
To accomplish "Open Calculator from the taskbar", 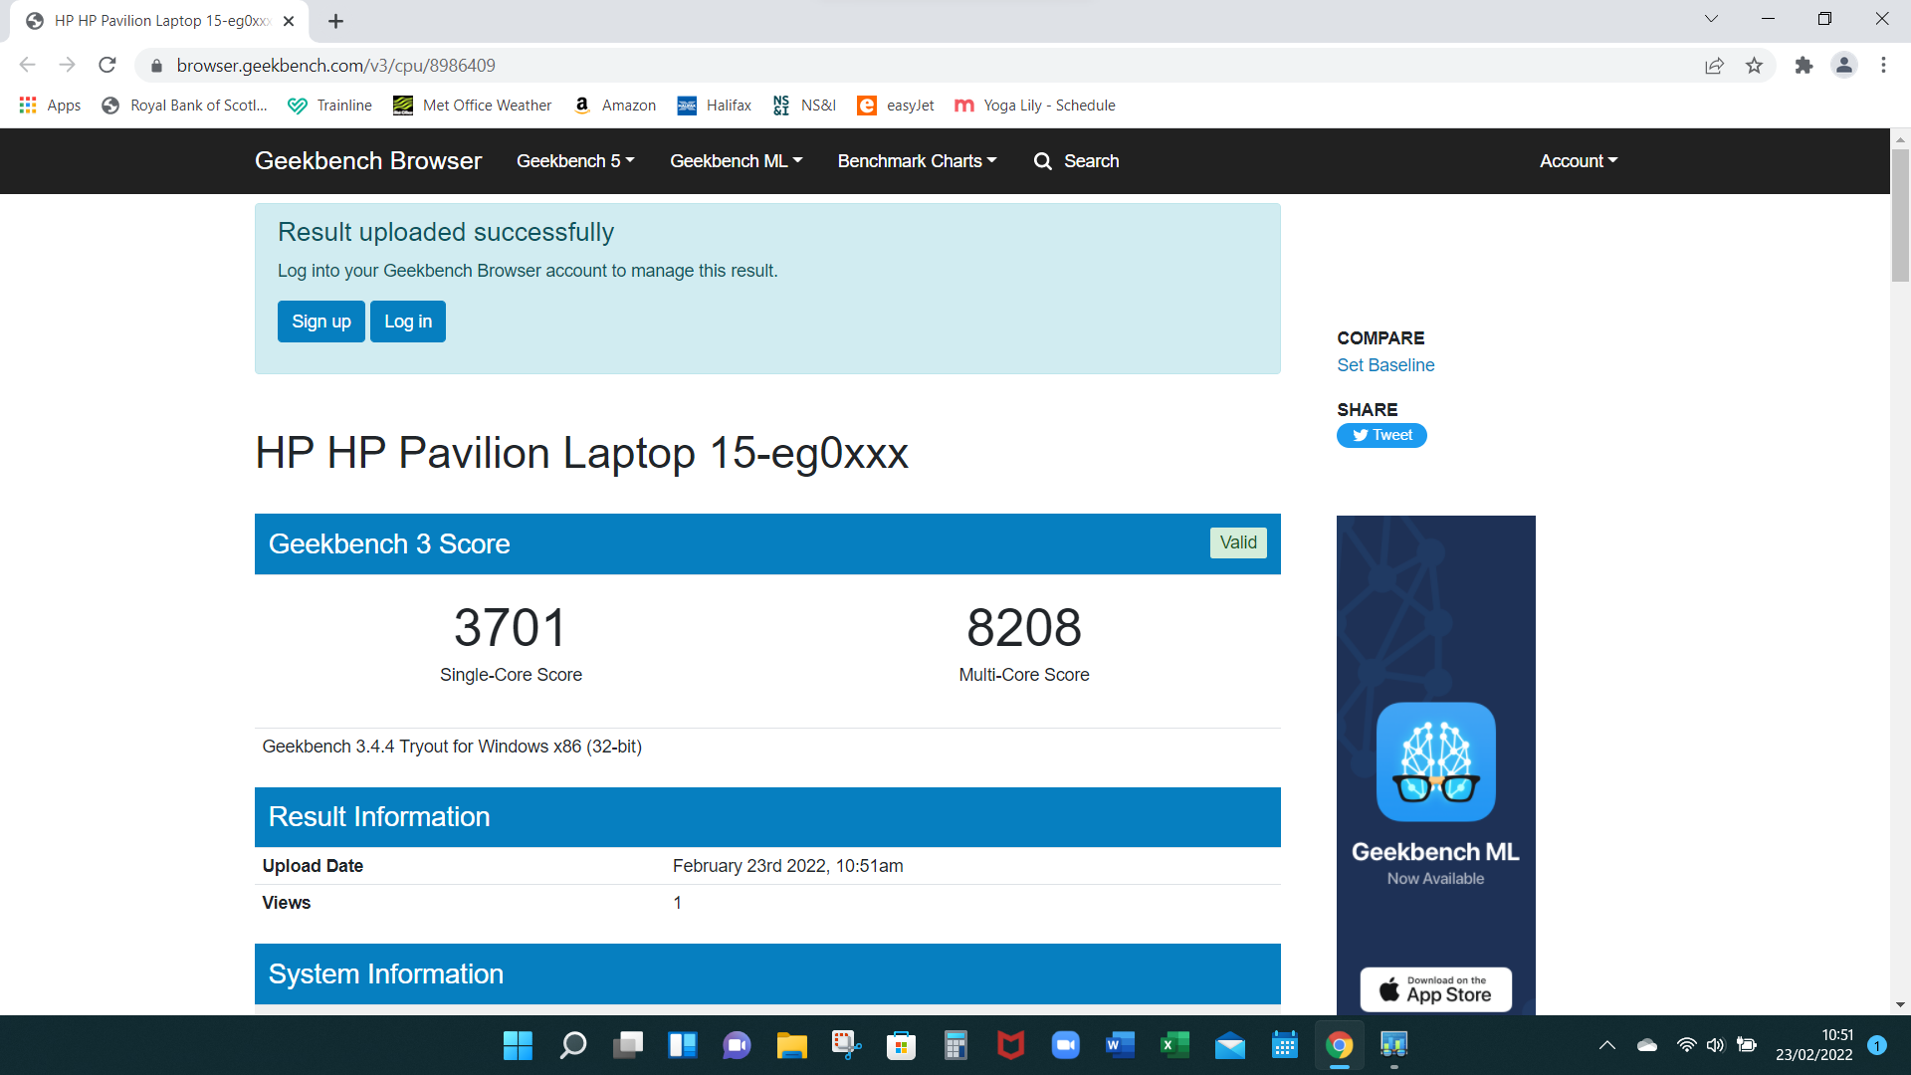I will [x=955, y=1045].
